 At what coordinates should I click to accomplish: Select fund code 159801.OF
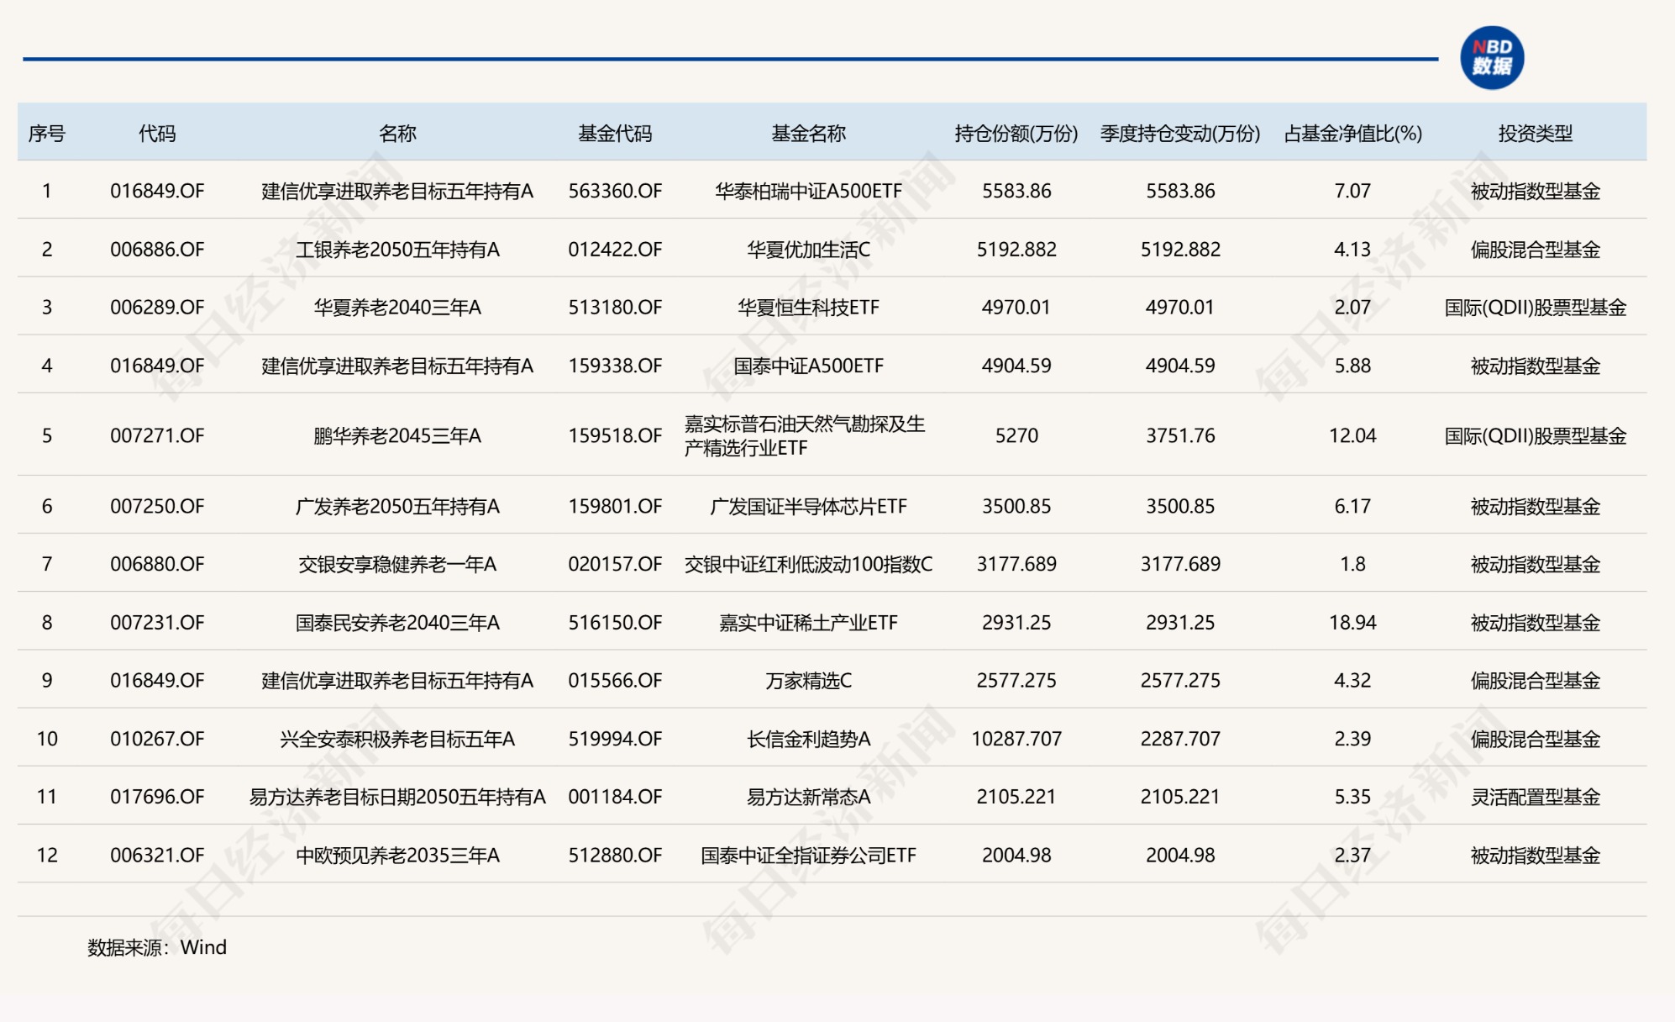point(615,506)
